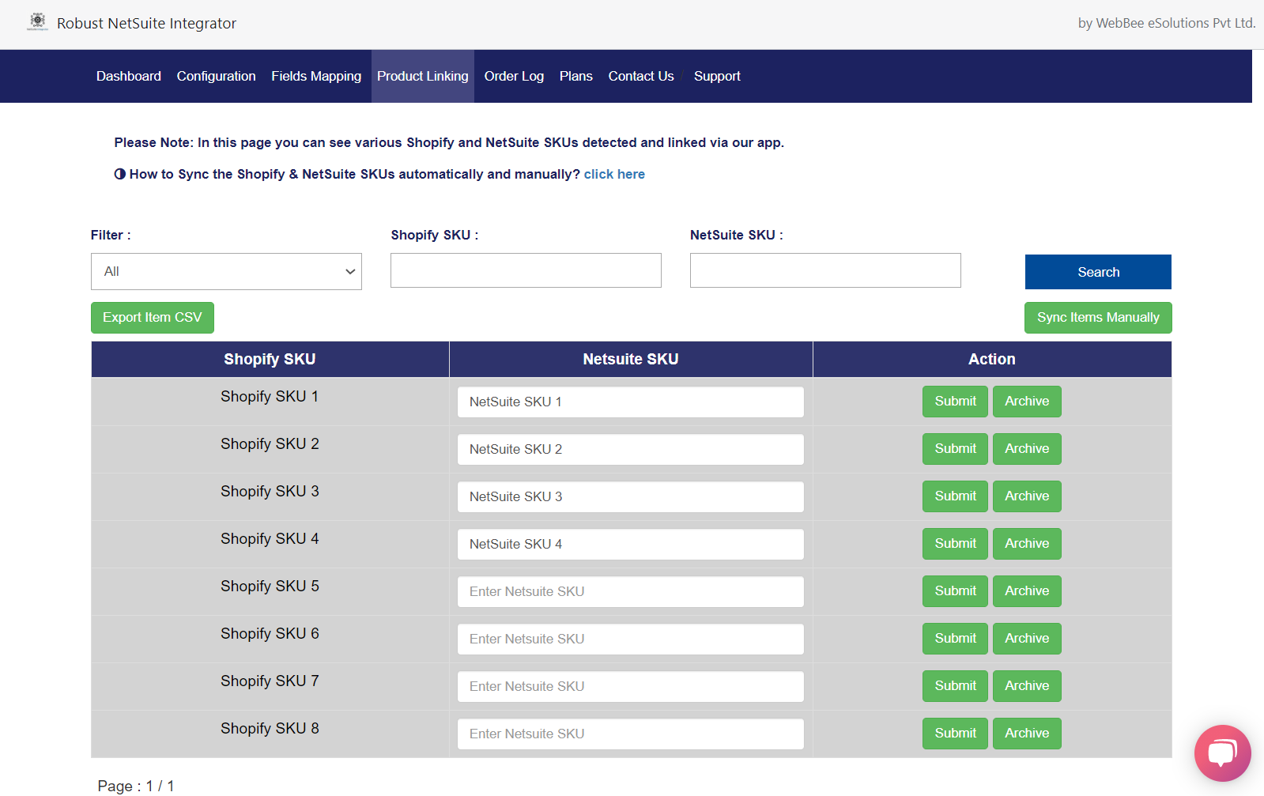Click the empty Netsuite SKU field for Shopify SKU 8
This screenshot has width=1264, height=796.
click(x=631, y=734)
